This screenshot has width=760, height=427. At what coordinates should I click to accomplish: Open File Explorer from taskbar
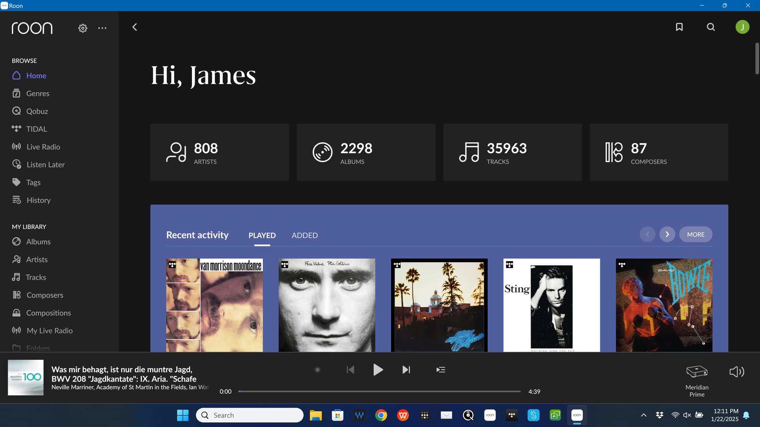click(315, 415)
